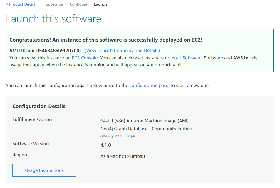Go to the configuration page link

[x=149, y=86]
